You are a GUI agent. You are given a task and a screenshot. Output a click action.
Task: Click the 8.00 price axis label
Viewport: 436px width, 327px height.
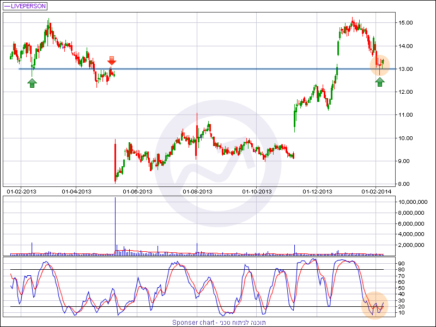[x=405, y=184]
